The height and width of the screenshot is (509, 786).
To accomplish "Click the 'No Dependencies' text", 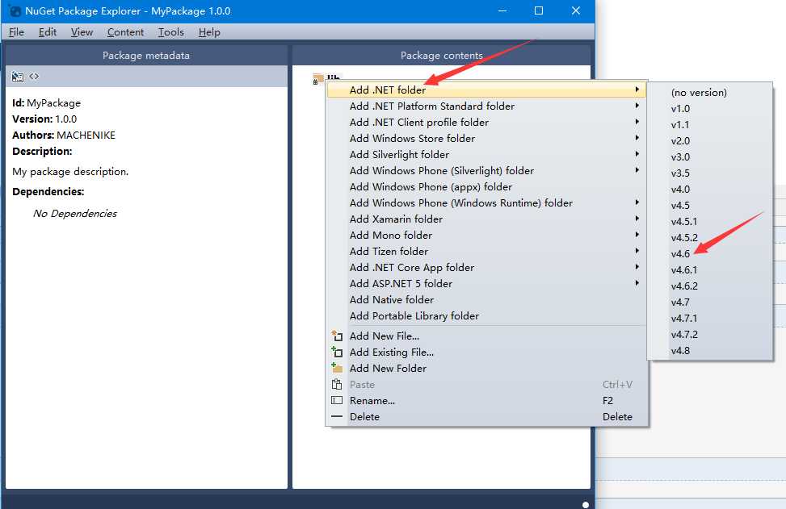I will pos(74,213).
